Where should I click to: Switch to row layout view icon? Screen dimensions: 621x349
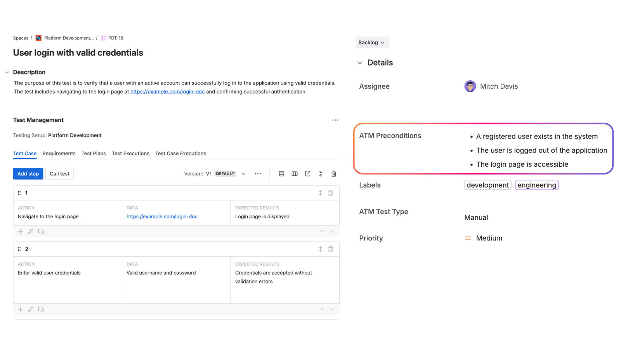pos(281,174)
